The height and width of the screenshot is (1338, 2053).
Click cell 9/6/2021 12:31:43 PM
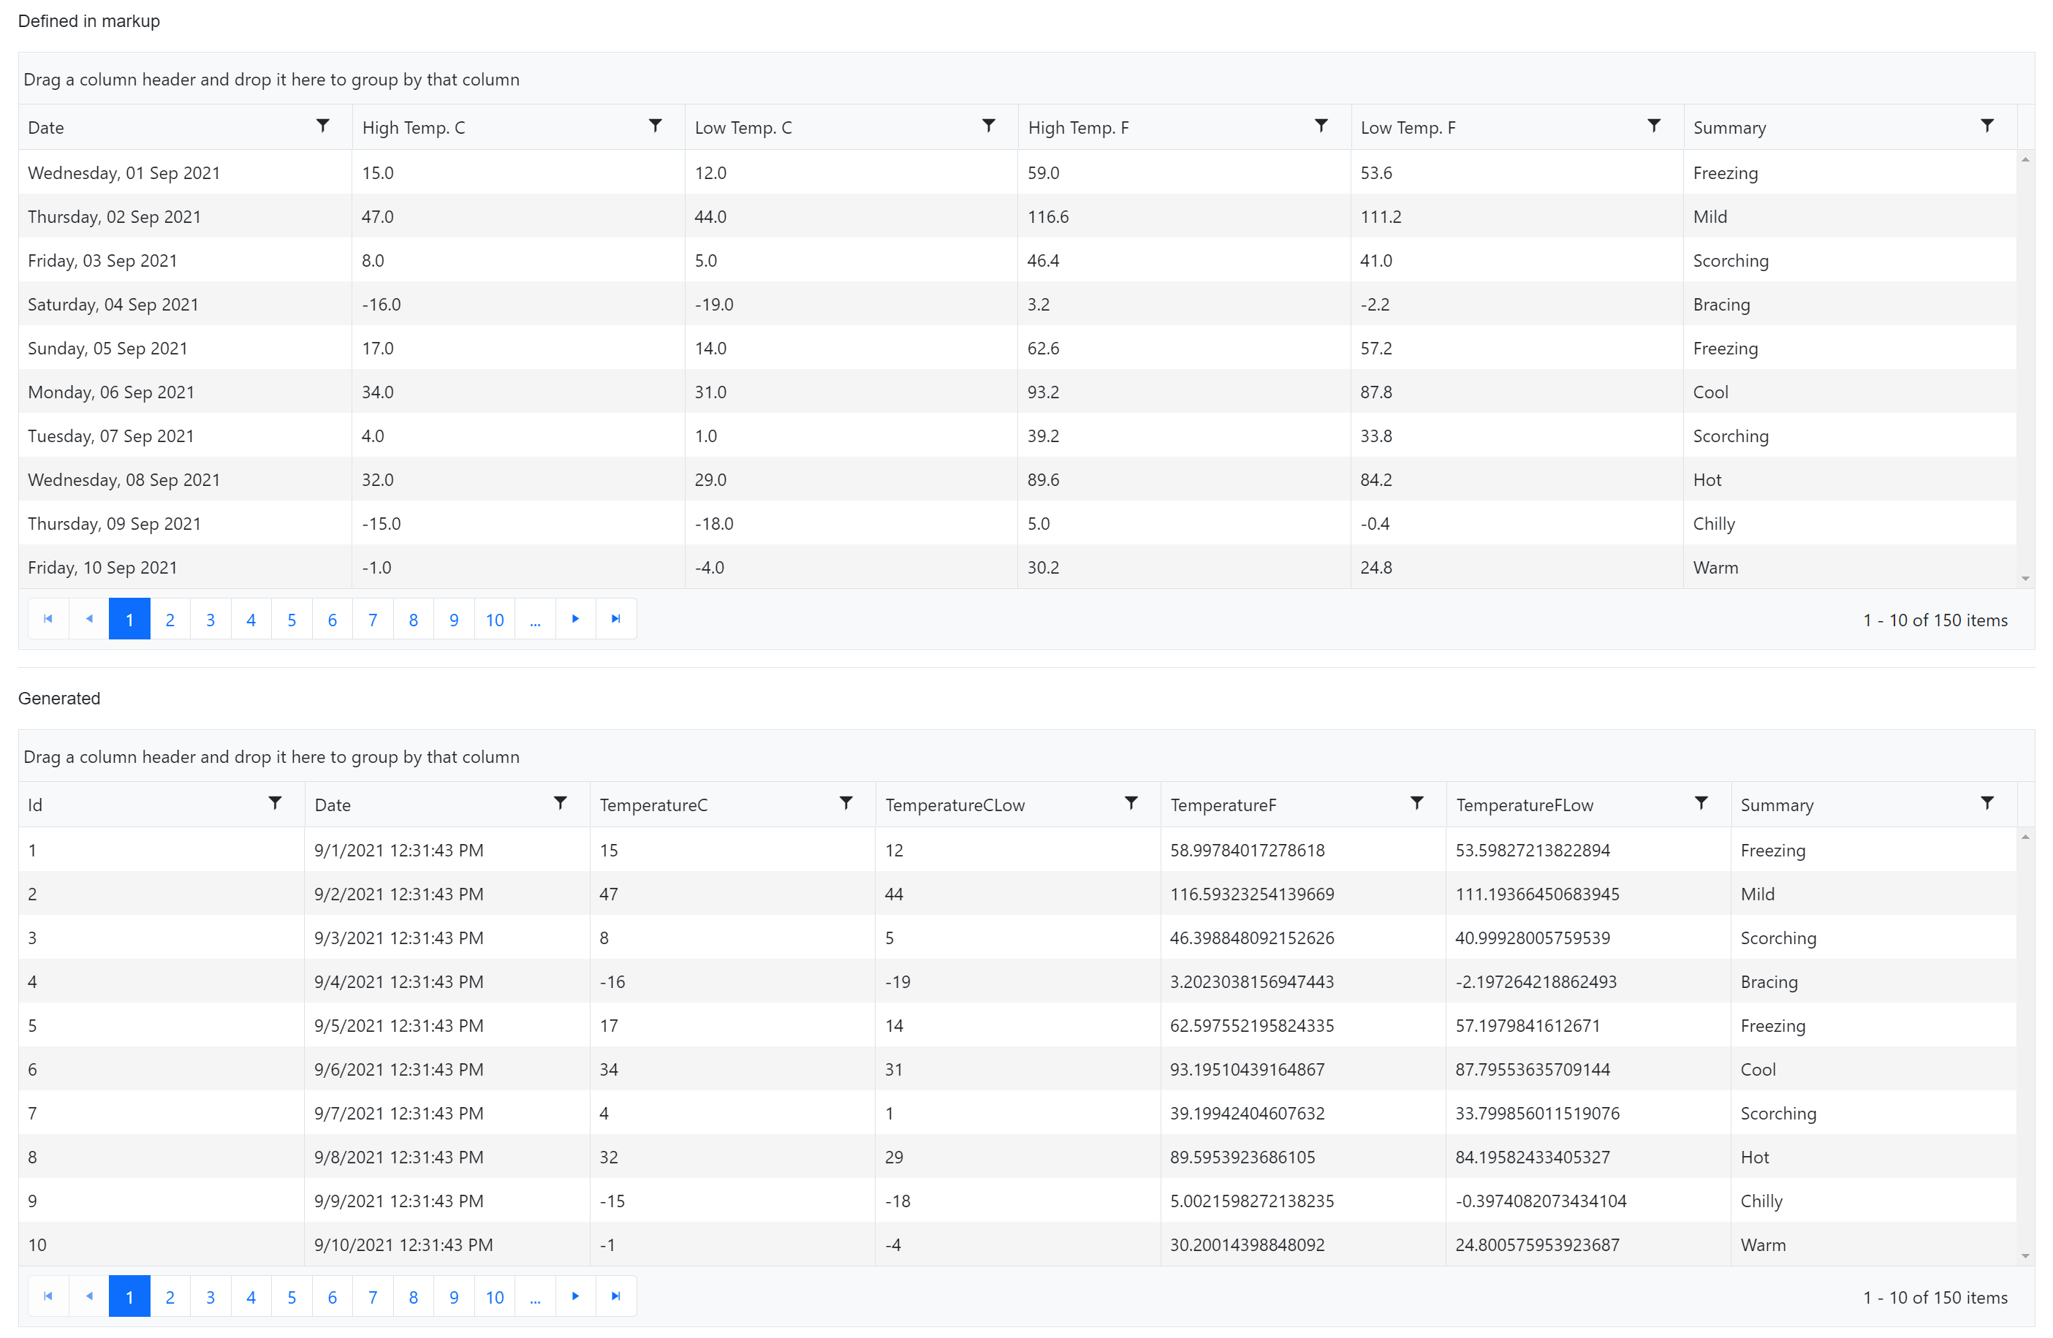447,1069
